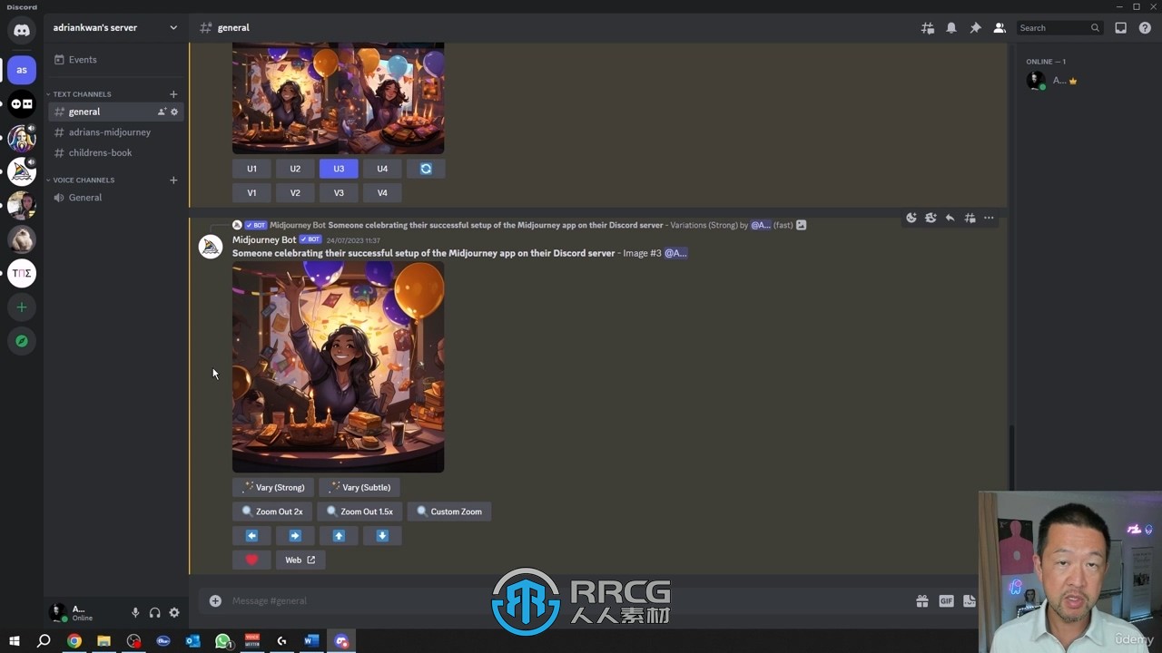Mute microphone in user panel
This screenshot has width=1162, height=653.
tap(135, 613)
